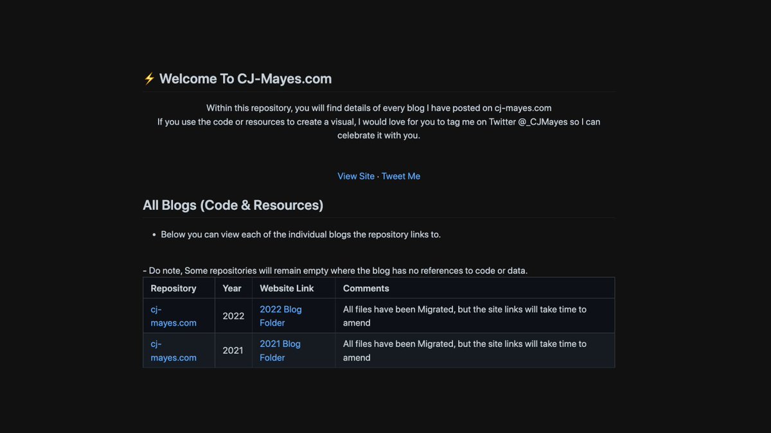Select the 2022 year cell
771x433 pixels.
[233, 316]
